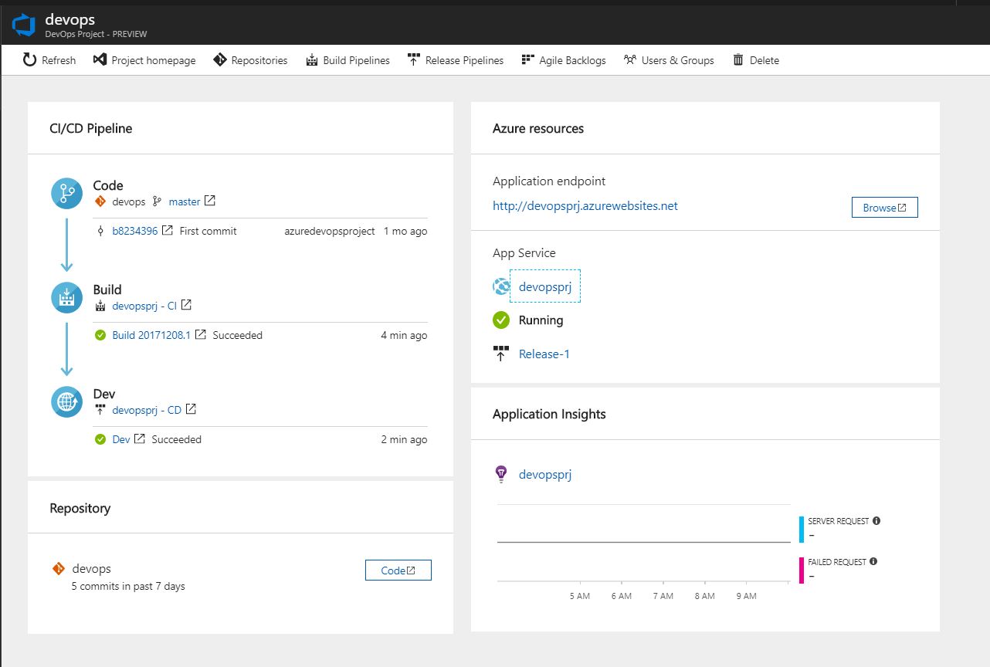Click the Azure DevOps logo icon

pos(23,25)
